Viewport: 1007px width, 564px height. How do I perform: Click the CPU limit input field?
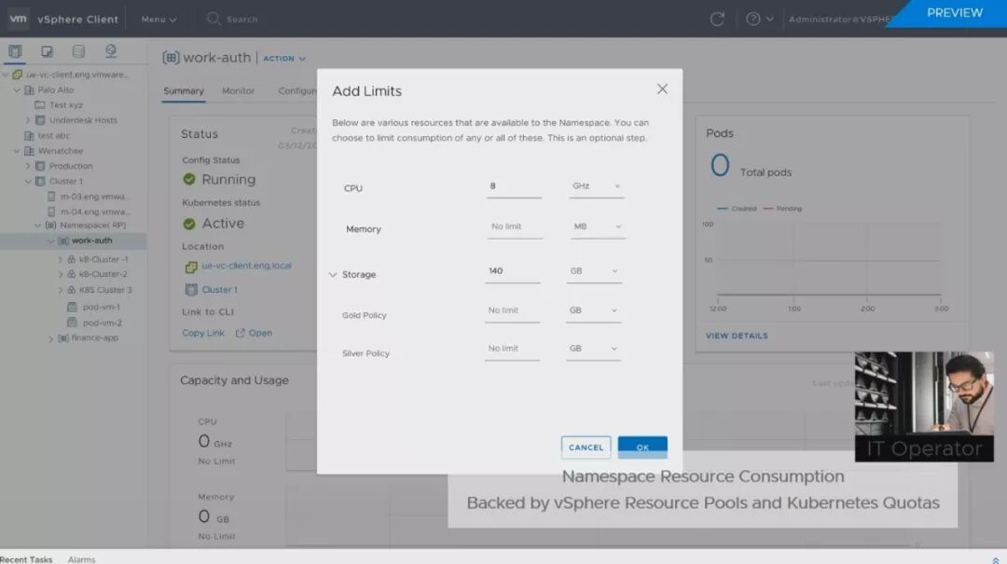point(514,186)
